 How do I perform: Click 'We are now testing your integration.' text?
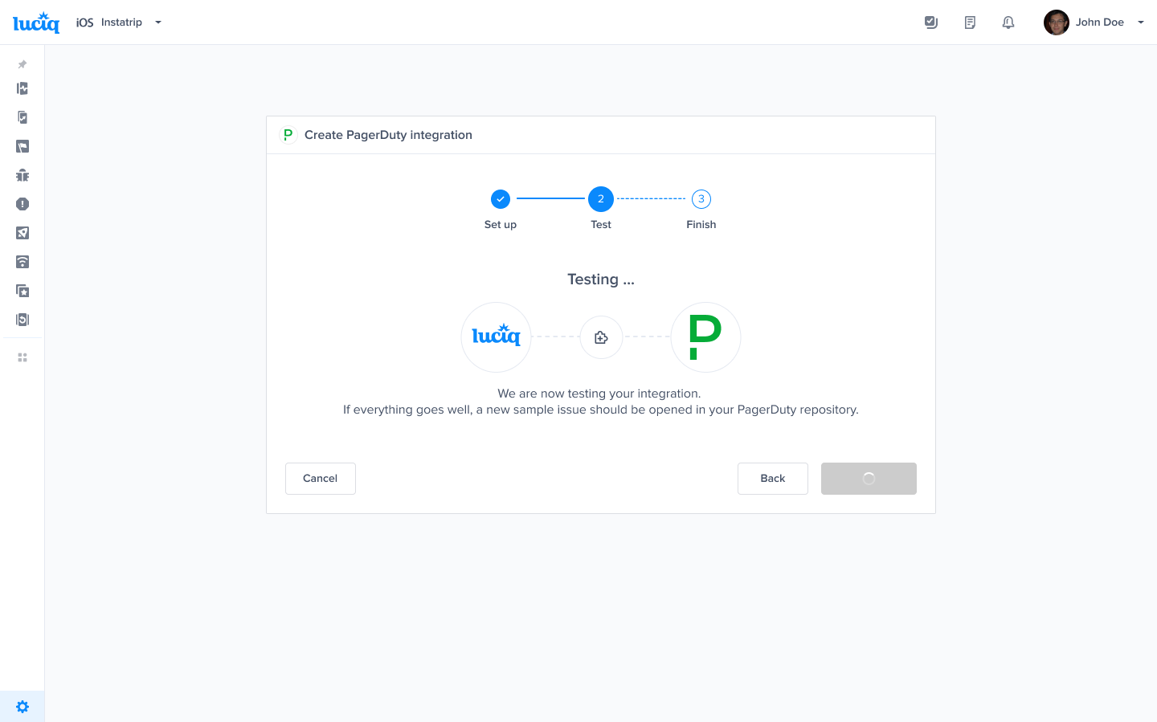(x=599, y=394)
